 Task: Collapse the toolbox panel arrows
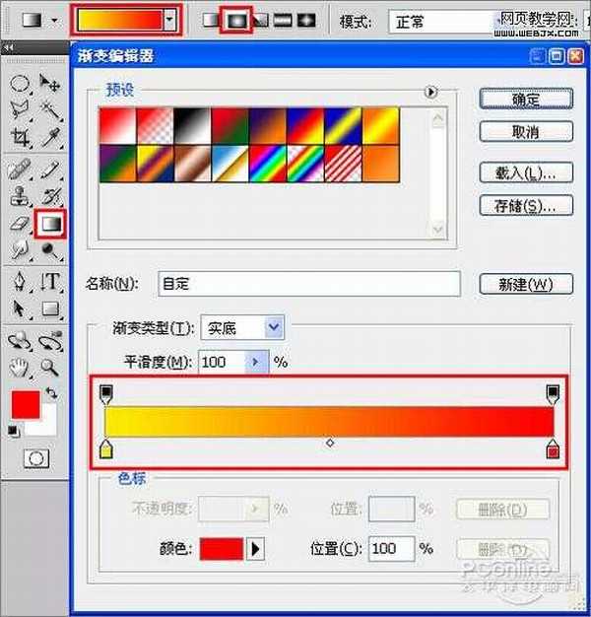coord(9,47)
